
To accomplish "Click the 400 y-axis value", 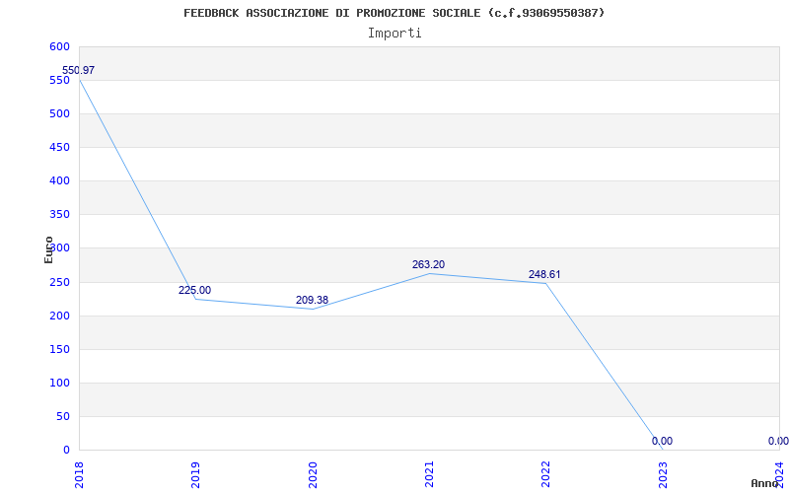I will pos(59,181).
